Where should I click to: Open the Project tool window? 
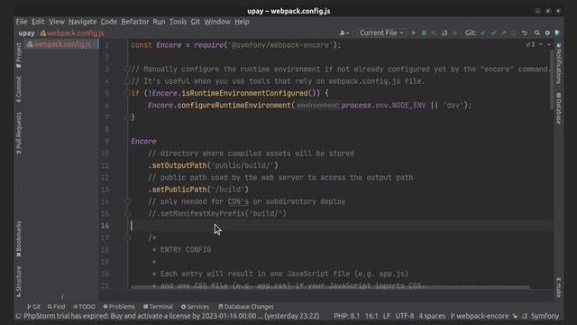[19, 55]
